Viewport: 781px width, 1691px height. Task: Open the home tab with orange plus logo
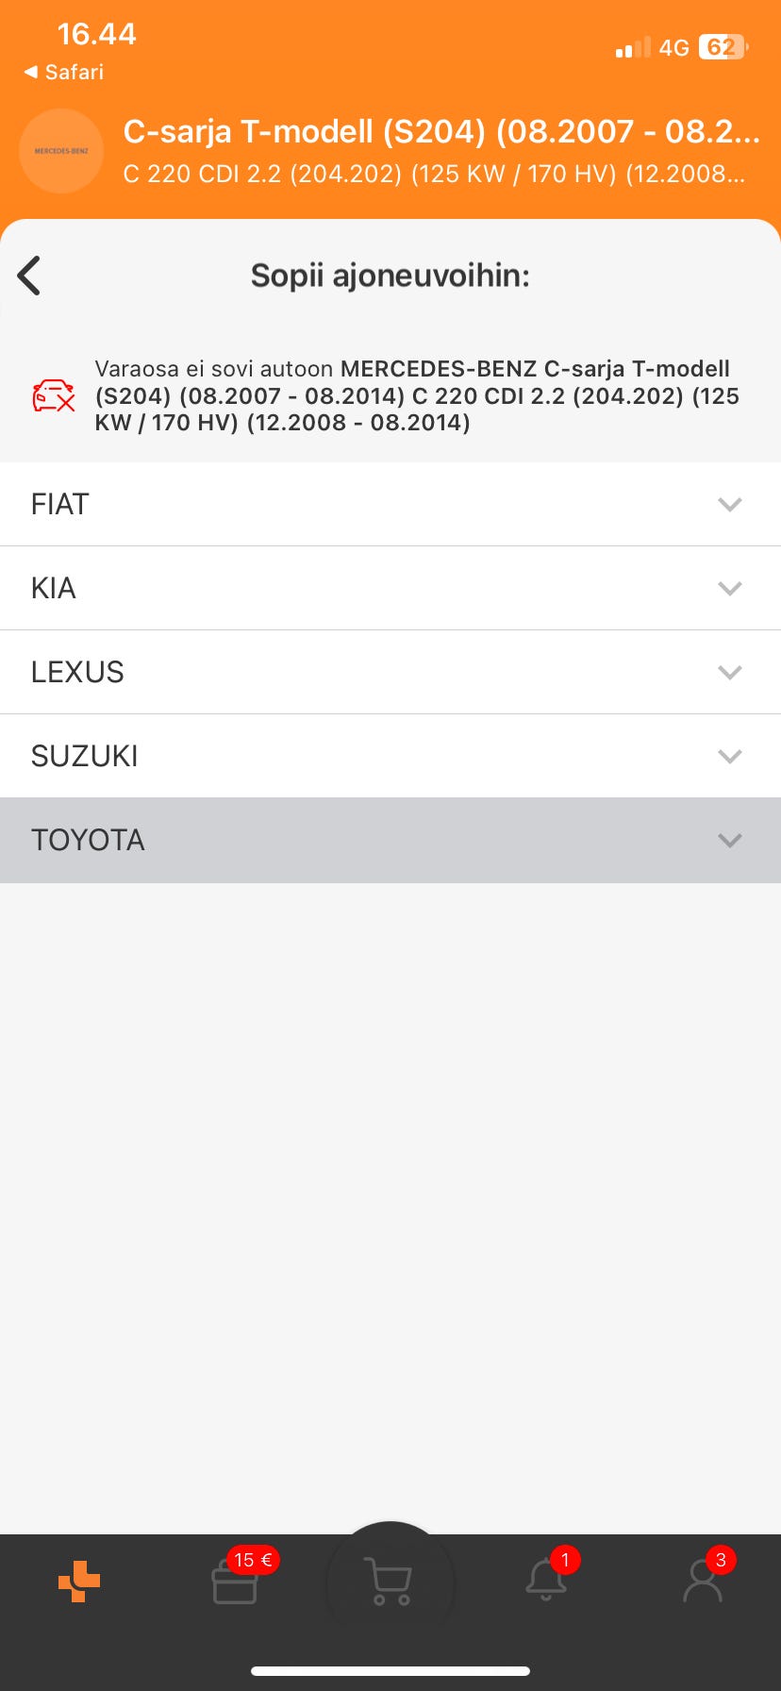coord(79,1581)
